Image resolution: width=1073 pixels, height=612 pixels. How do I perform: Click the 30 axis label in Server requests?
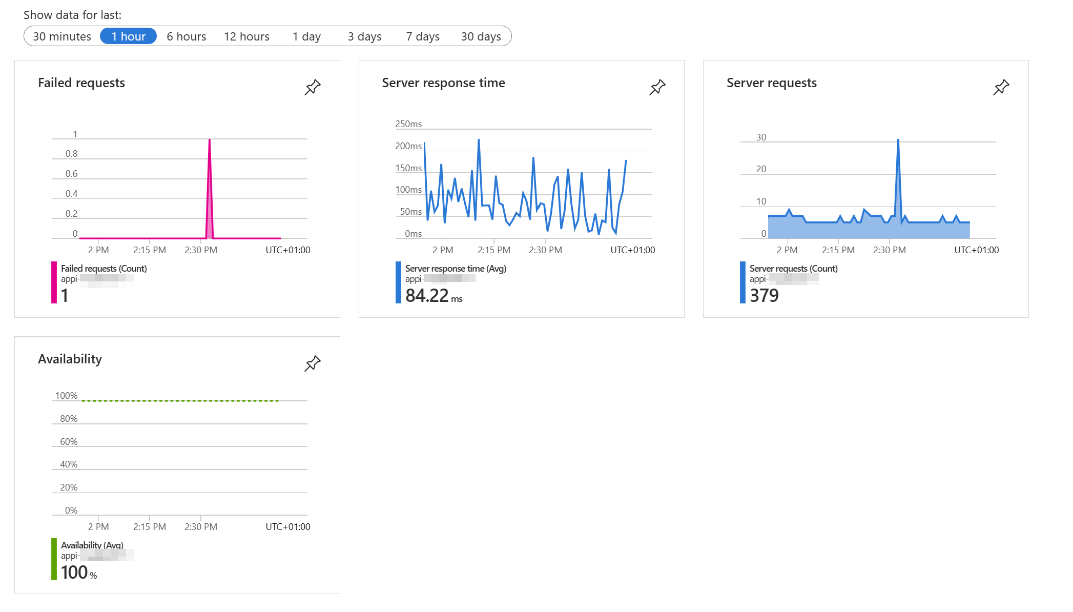761,137
